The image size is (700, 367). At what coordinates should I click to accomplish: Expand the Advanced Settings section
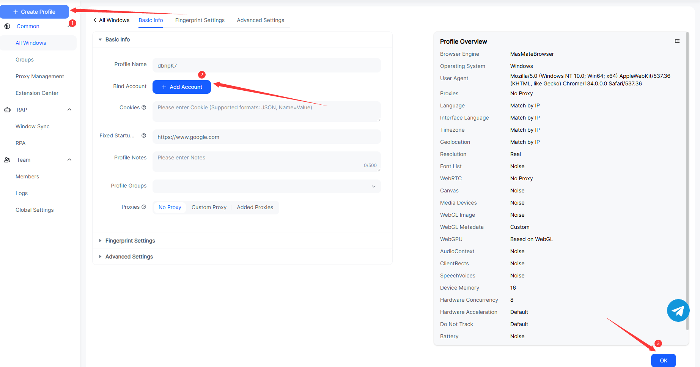[x=129, y=257]
